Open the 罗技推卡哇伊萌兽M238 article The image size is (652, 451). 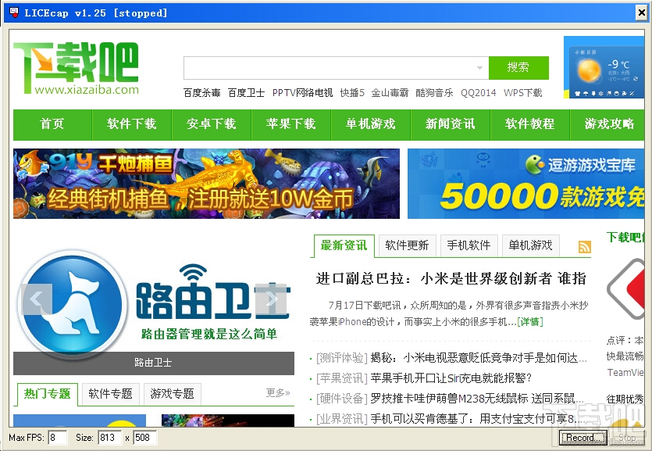tap(477, 399)
